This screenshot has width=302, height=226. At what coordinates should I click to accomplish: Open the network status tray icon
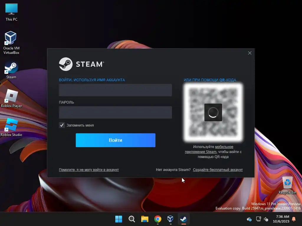point(258,219)
